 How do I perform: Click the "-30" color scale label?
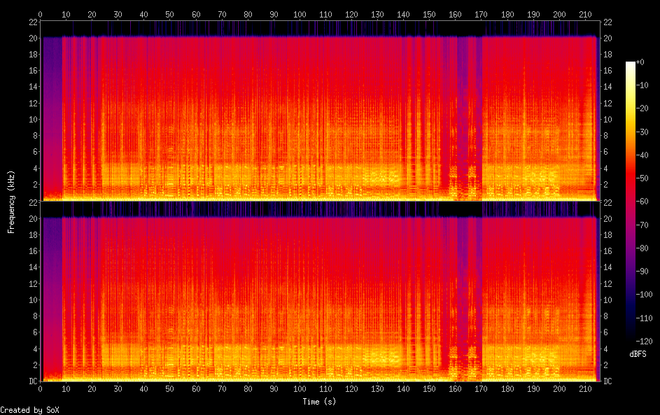pyautogui.click(x=643, y=132)
